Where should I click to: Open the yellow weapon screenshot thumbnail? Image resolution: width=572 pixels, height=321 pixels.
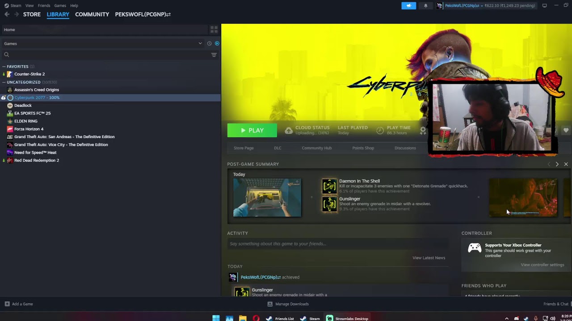point(267,198)
